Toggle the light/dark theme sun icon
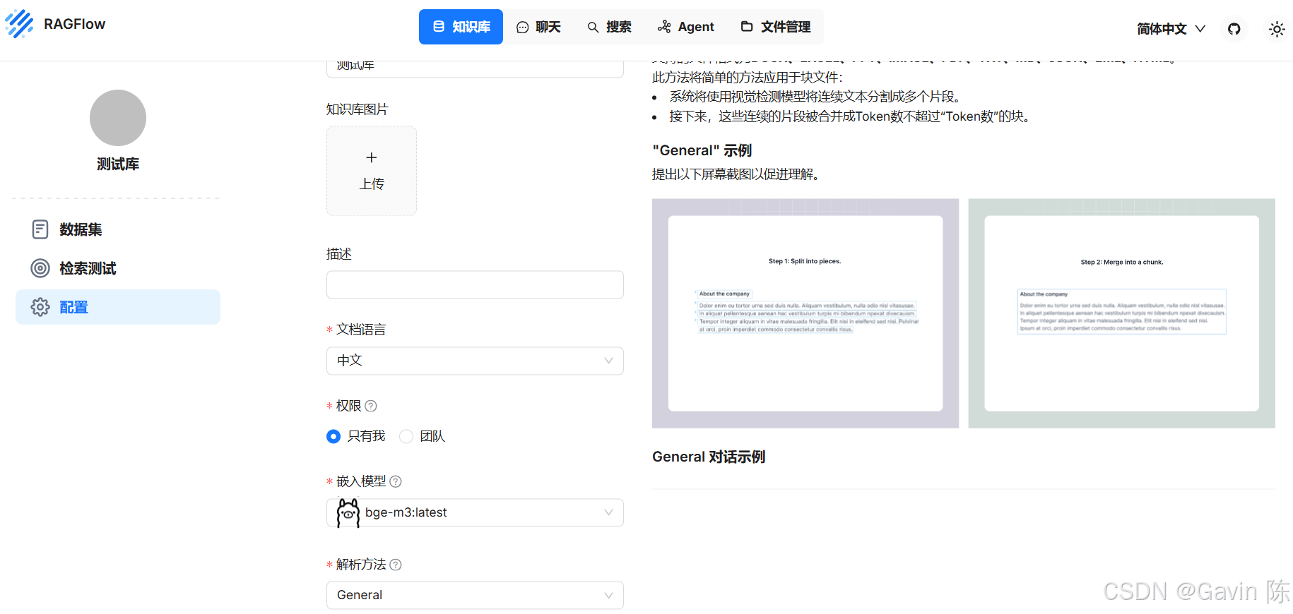1293x614 pixels. coord(1276,29)
